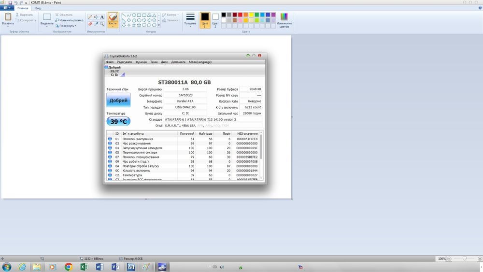Click Изменить размер resize button
The image size is (483, 272).
(x=69, y=20)
